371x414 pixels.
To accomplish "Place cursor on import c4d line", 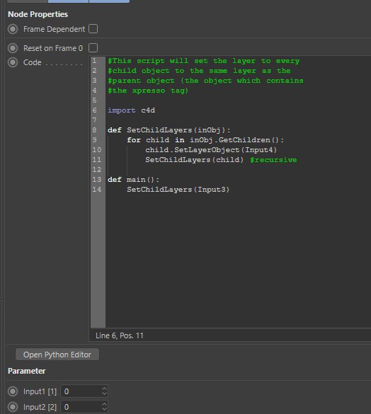I will tap(131, 110).
